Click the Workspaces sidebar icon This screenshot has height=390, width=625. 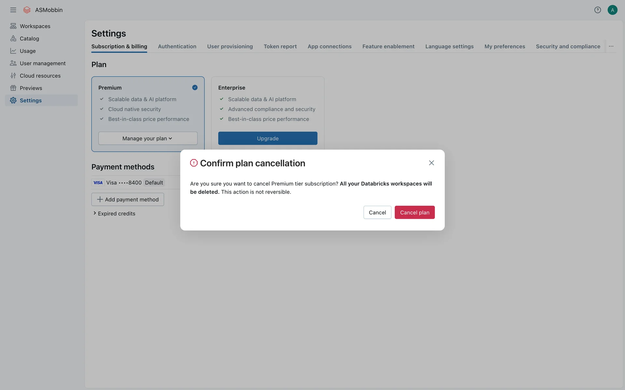(x=13, y=26)
